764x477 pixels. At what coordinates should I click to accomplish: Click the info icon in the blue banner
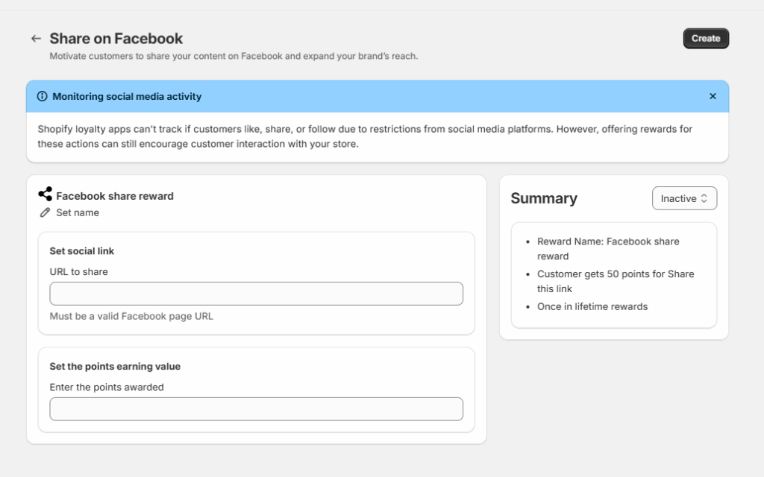point(43,96)
